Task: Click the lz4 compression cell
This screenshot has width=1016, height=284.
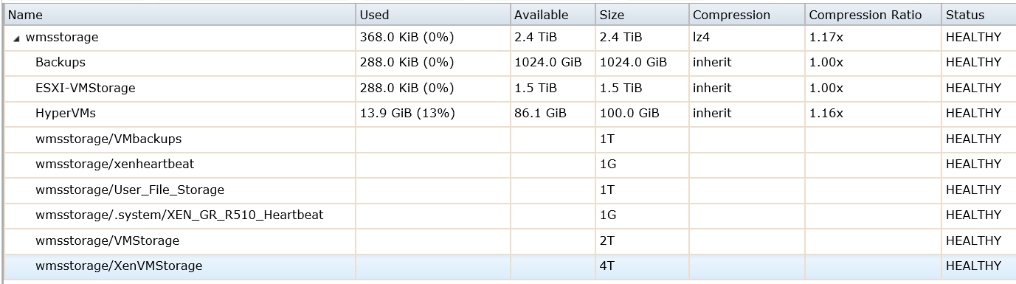Action: coord(701,38)
